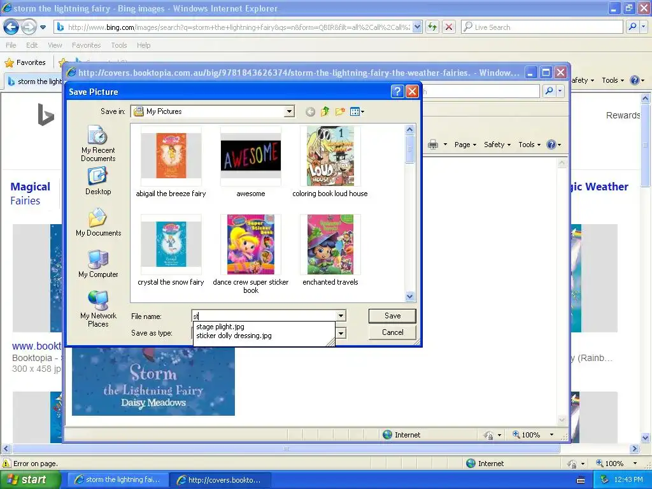Open the File menu in main IE window

point(11,45)
